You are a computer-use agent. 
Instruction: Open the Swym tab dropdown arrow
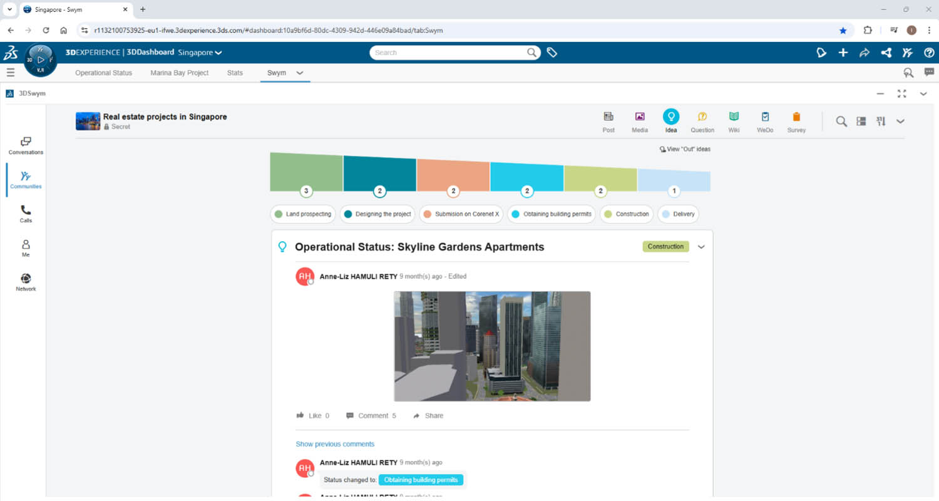tap(300, 73)
